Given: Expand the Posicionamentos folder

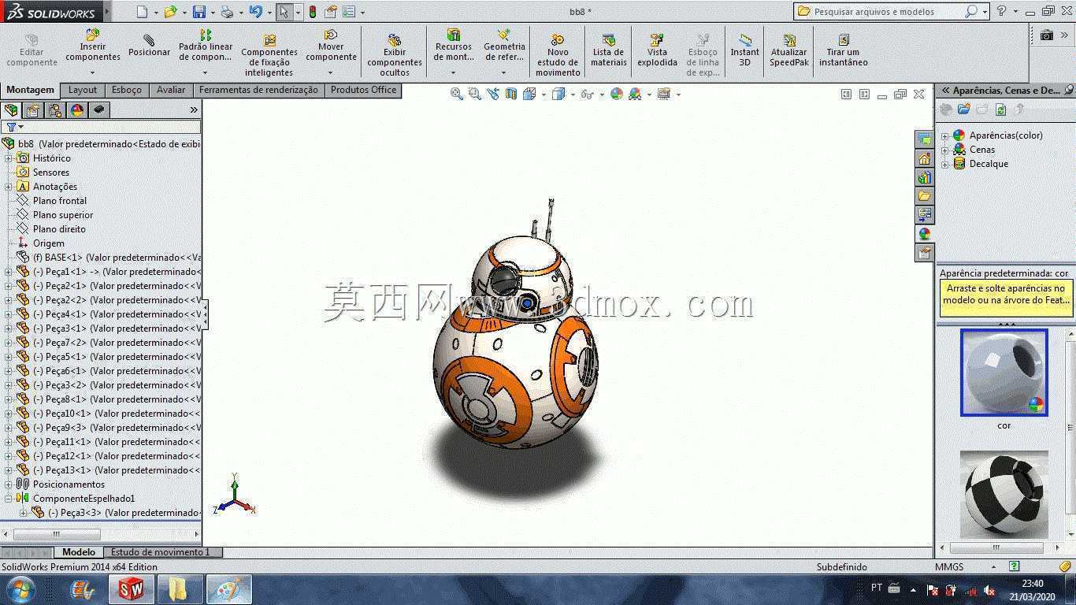Looking at the screenshot, I should click(9, 484).
